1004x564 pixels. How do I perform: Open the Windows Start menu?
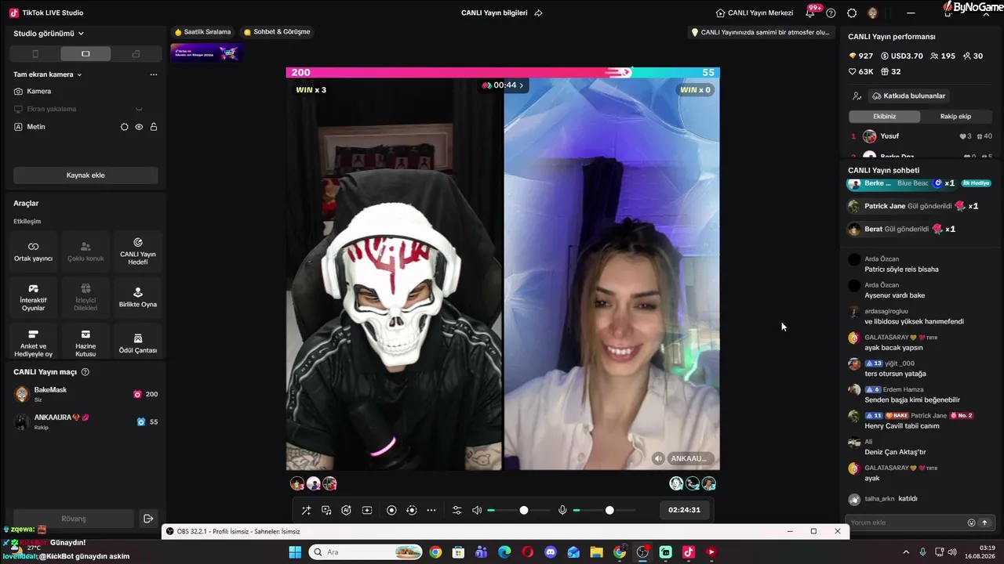pyautogui.click(x=295, y=552)
